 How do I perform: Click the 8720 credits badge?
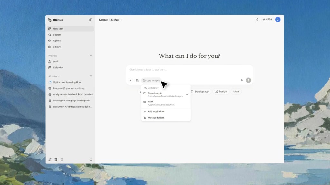[267, 20]
